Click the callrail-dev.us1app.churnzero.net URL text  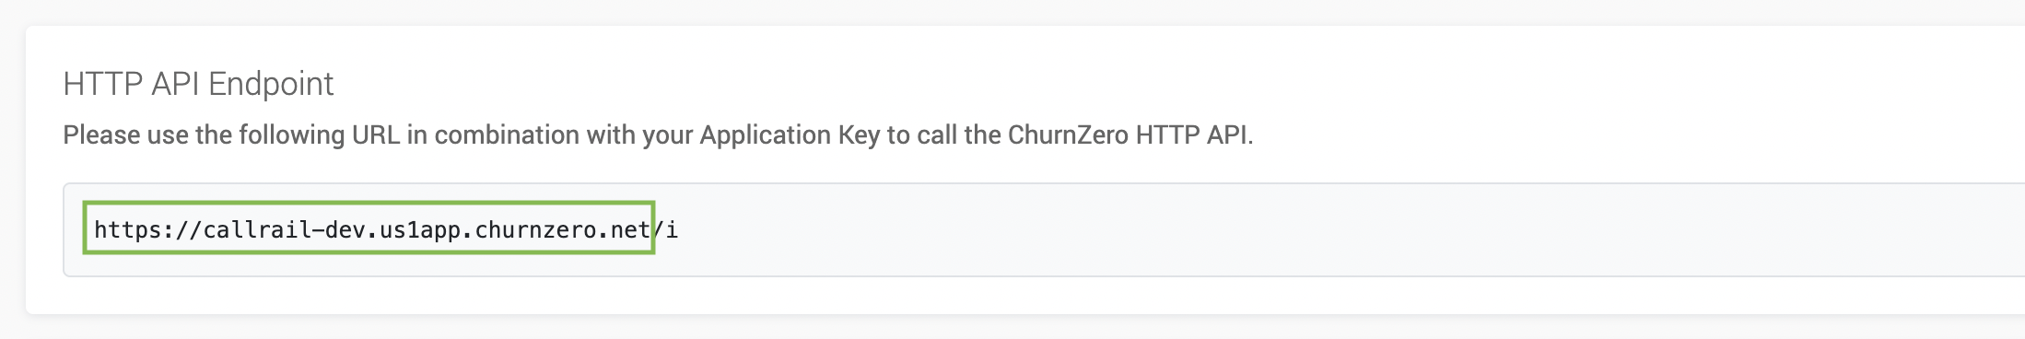click(x=427, y=229)
